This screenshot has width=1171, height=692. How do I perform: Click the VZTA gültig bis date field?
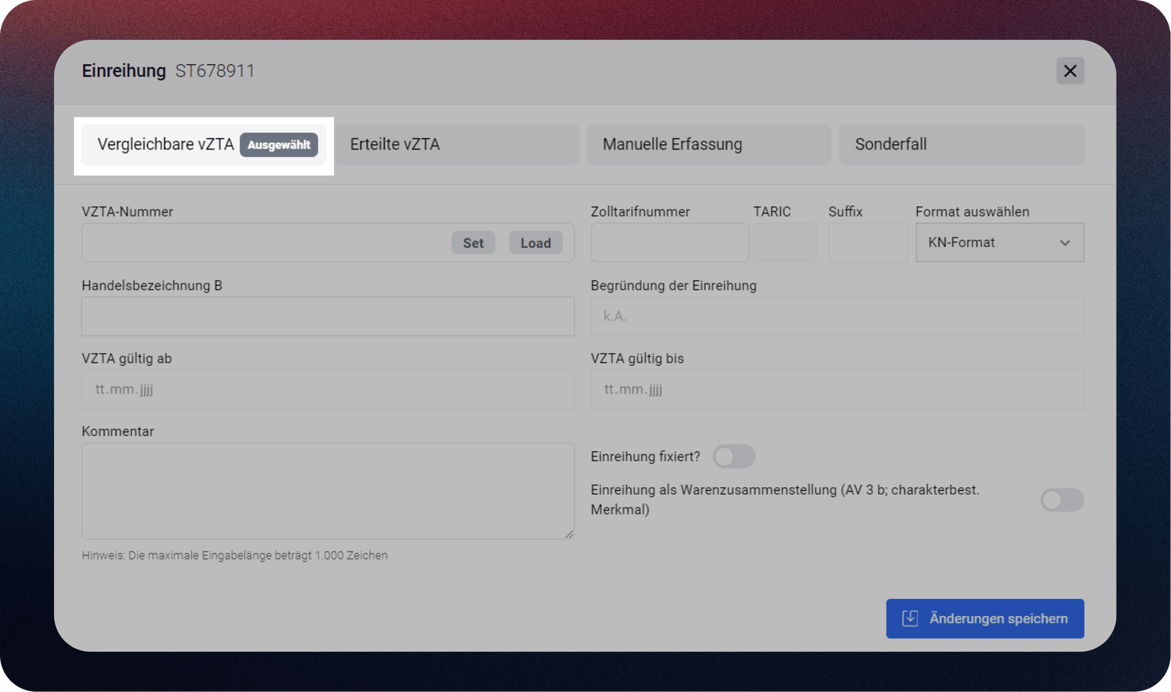(836, 389)
